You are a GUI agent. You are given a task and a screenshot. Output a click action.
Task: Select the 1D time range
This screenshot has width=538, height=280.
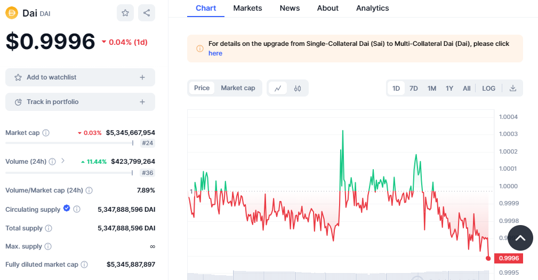(396, 88)
